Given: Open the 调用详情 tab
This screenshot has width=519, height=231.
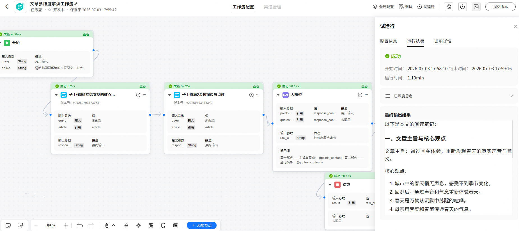Looking at the screenshot, I should click(x=443, y=41).
